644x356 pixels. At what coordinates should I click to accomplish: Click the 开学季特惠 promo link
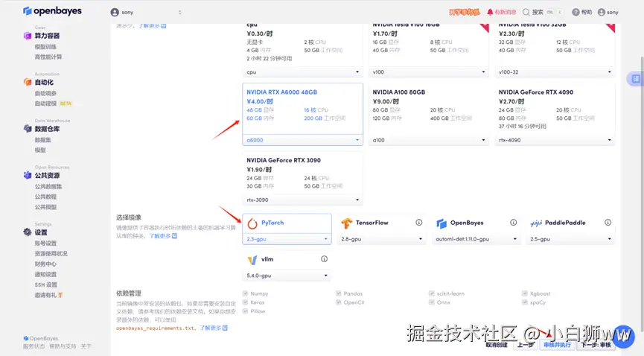[x=464, y=13]
